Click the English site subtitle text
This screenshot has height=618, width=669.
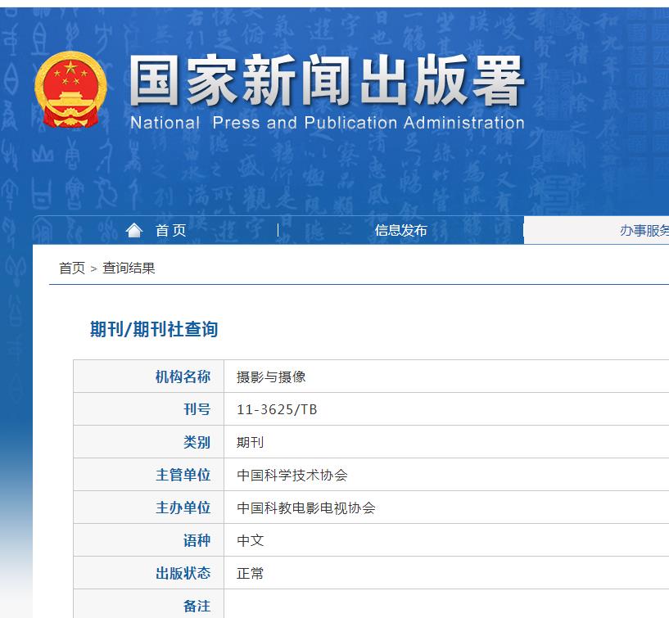click(326, 124)
